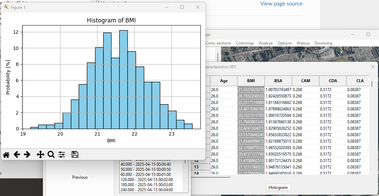The image size is (379, 196).
Task: Click the table's vertical scrollbar
Action: [372, 84]
